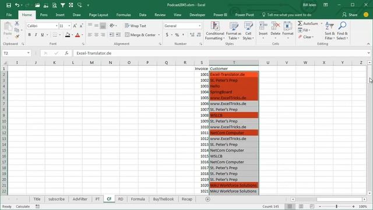Toggle Underline formatting
The image size is (373, 210).
[43, 35]
